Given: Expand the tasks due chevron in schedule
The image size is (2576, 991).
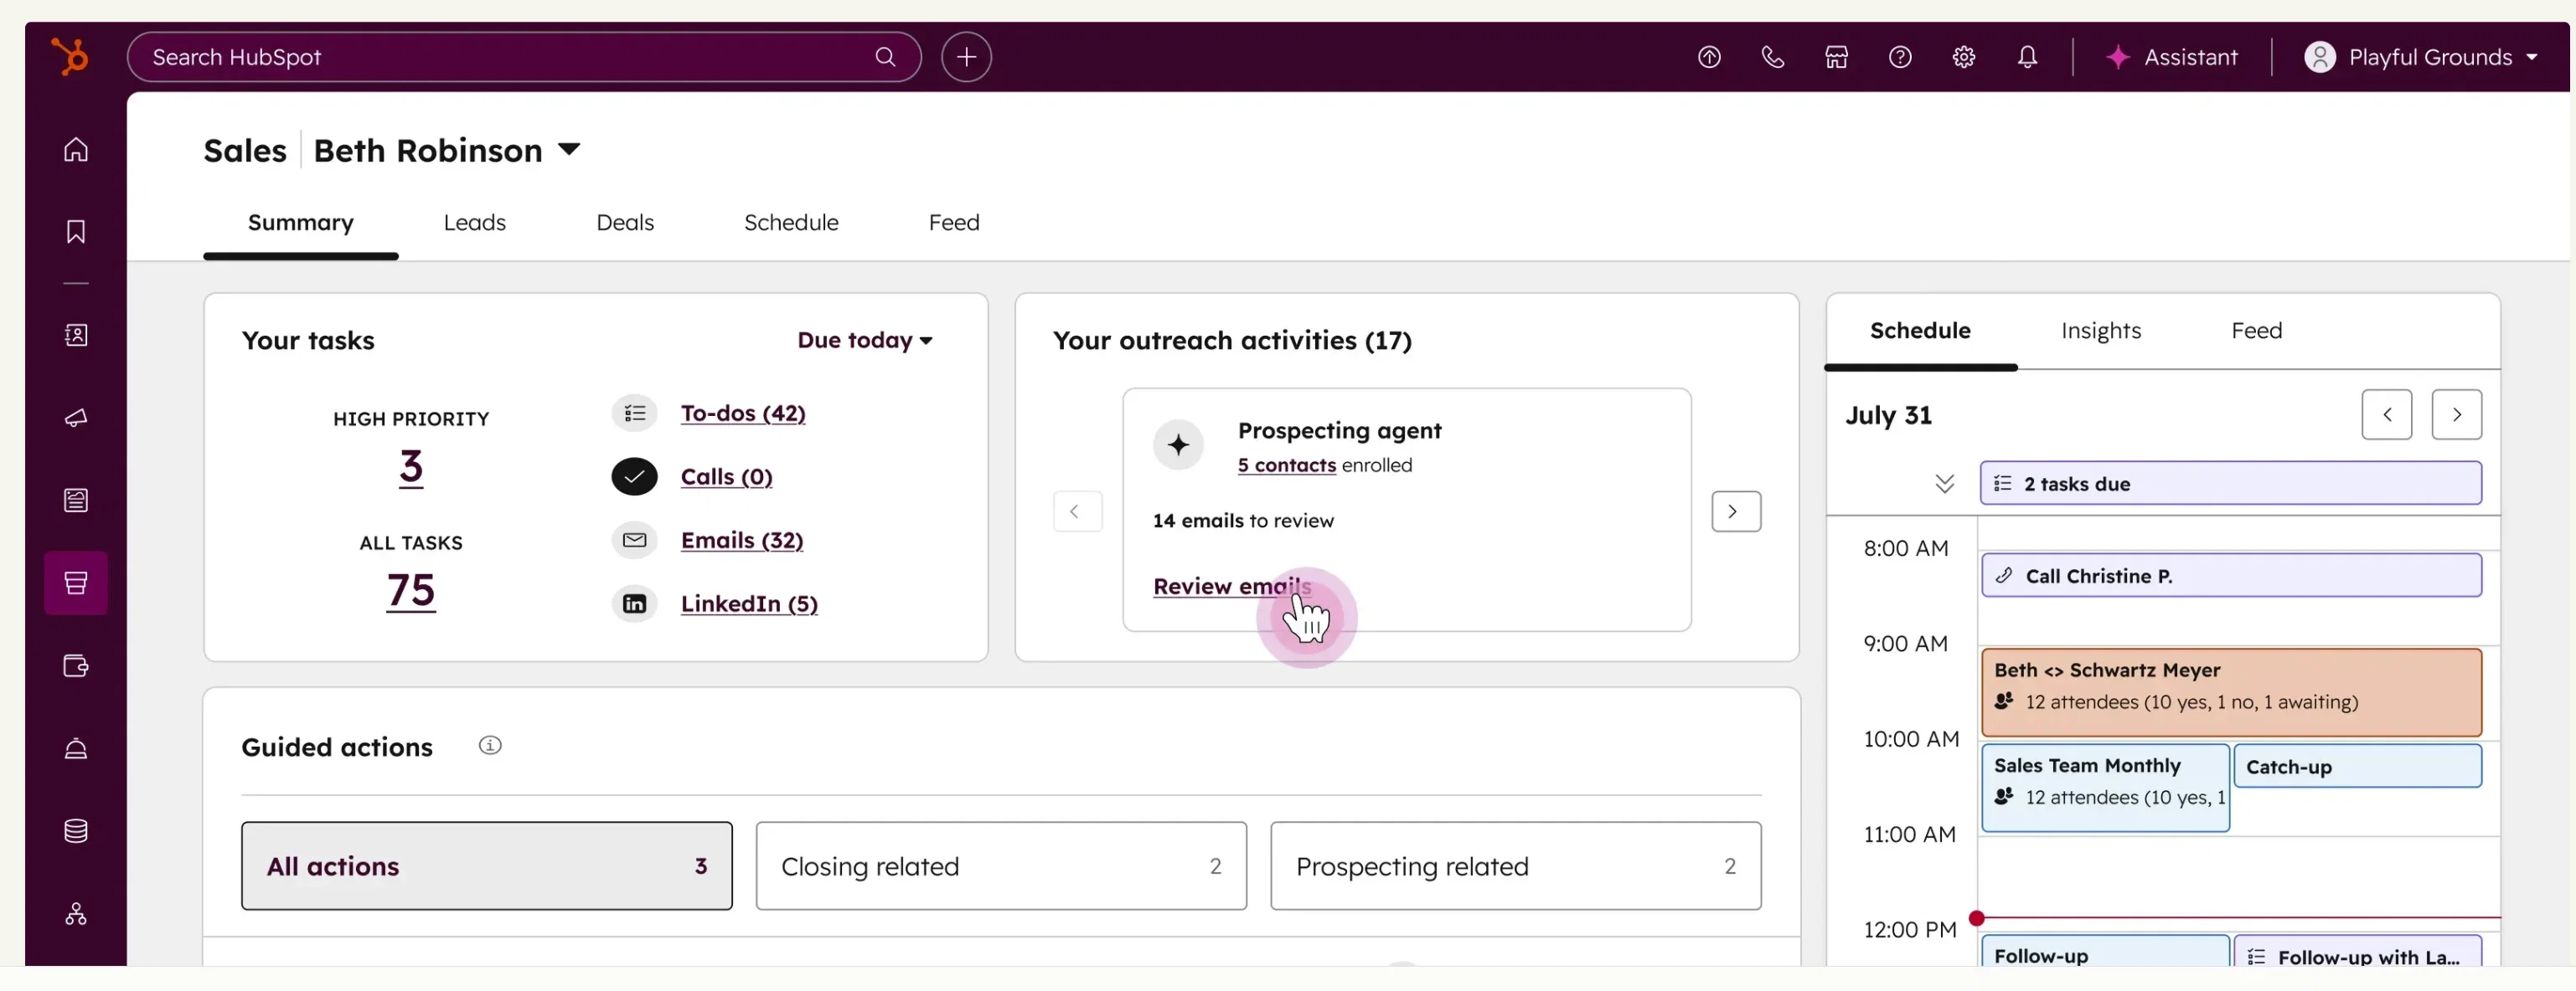Looking at the screenshot, I should coord(1944,484).
